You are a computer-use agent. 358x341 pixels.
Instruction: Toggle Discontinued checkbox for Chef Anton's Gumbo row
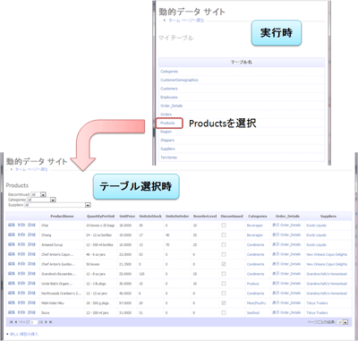[224, 264]
